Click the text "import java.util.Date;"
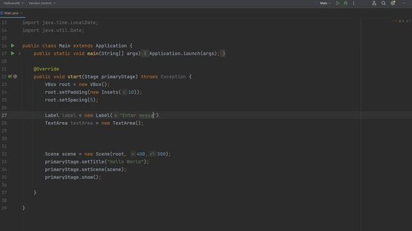This screenshot has width=412, height=231. pyautogui.click(x=53, y=30)
